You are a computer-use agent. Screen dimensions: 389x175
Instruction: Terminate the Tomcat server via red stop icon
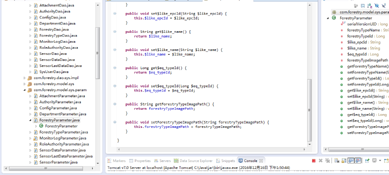coord(314,161)
